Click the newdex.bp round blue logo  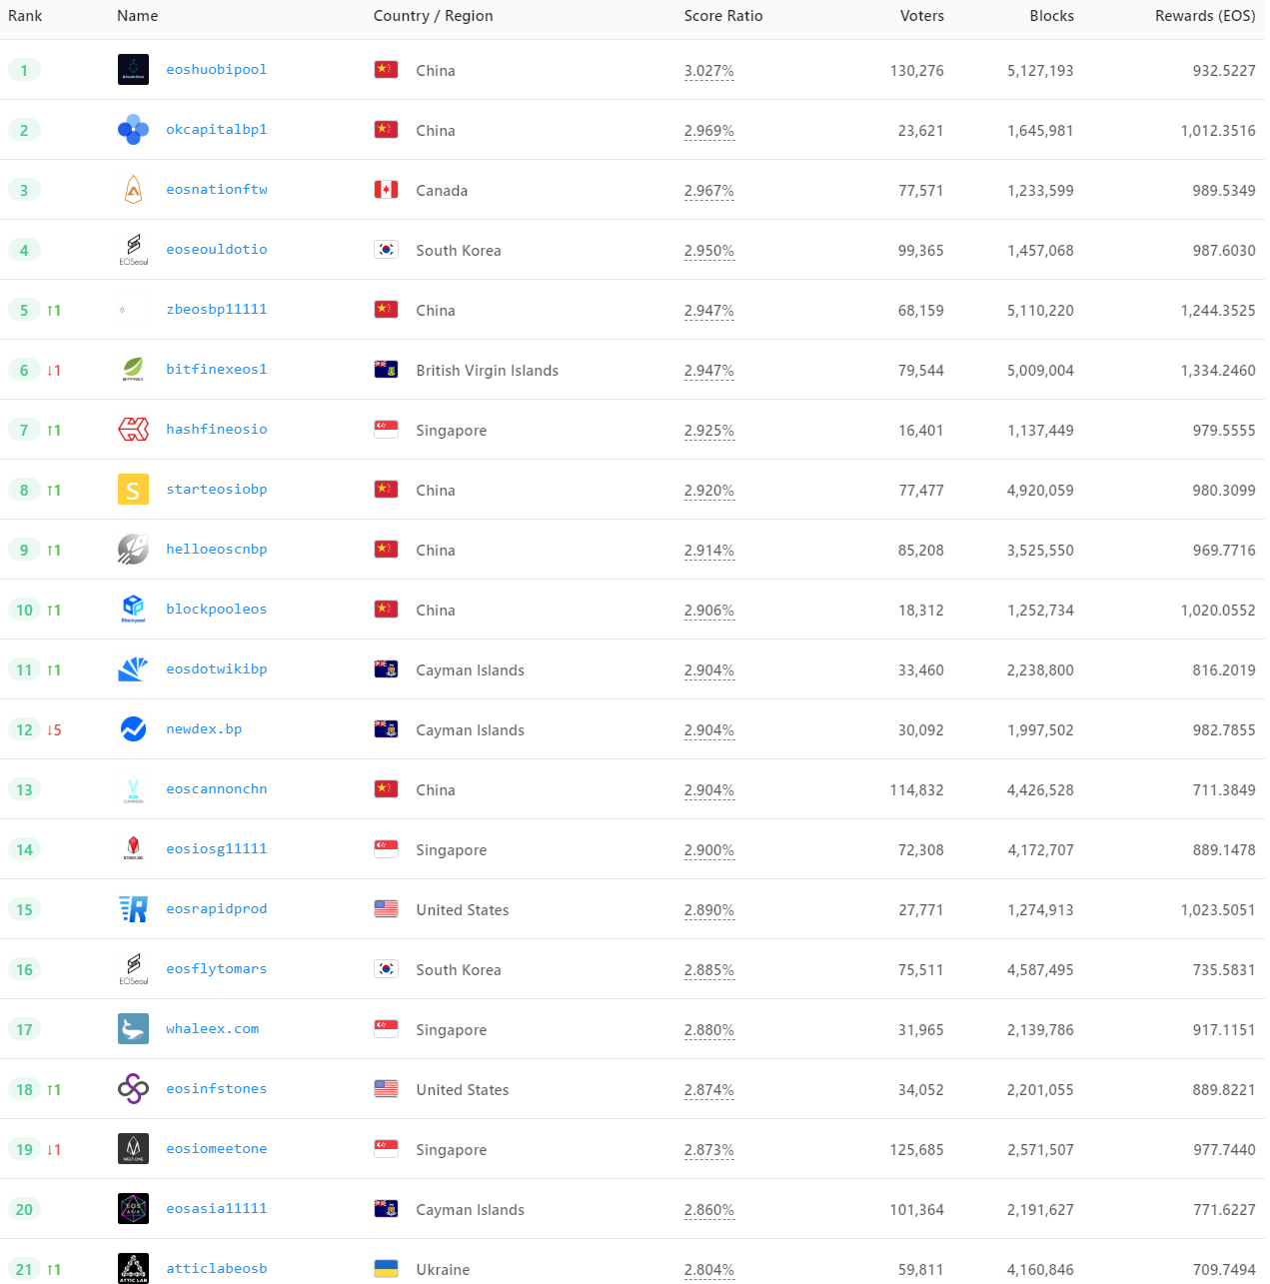click(133, 729)
